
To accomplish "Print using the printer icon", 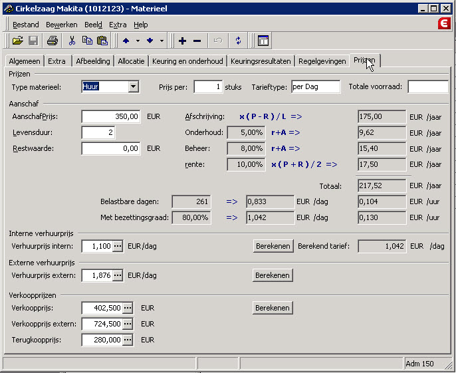I will pos(53,41).
